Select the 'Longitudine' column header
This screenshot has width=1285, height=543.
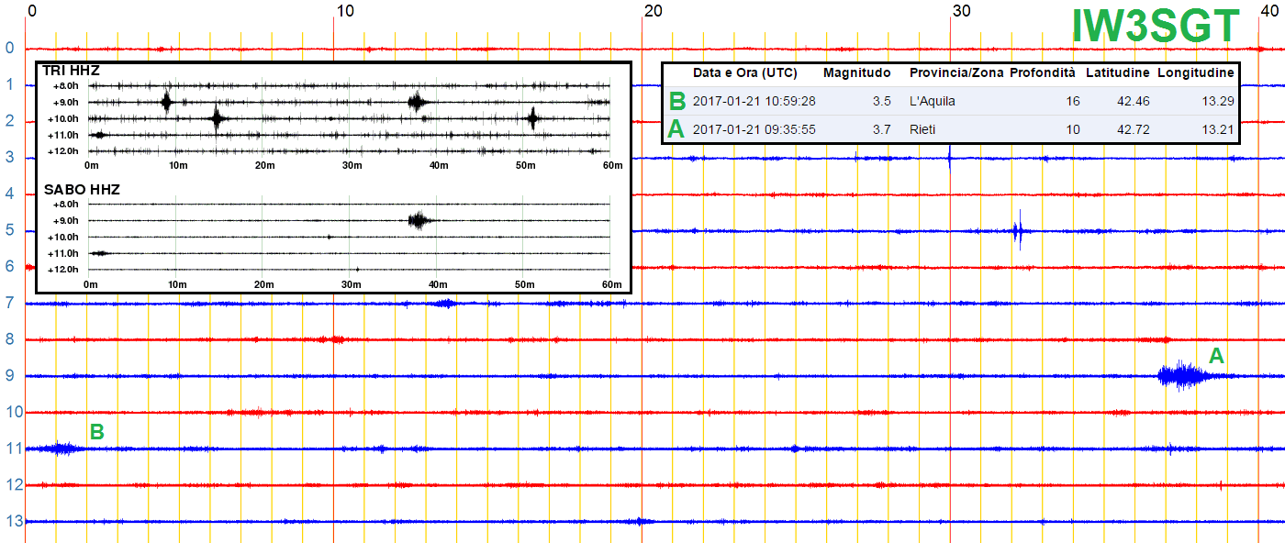click(1196, 72)
